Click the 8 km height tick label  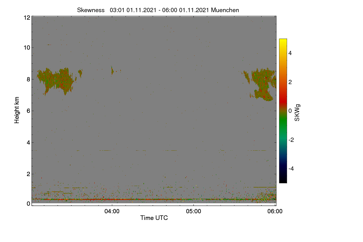(28, 79)
